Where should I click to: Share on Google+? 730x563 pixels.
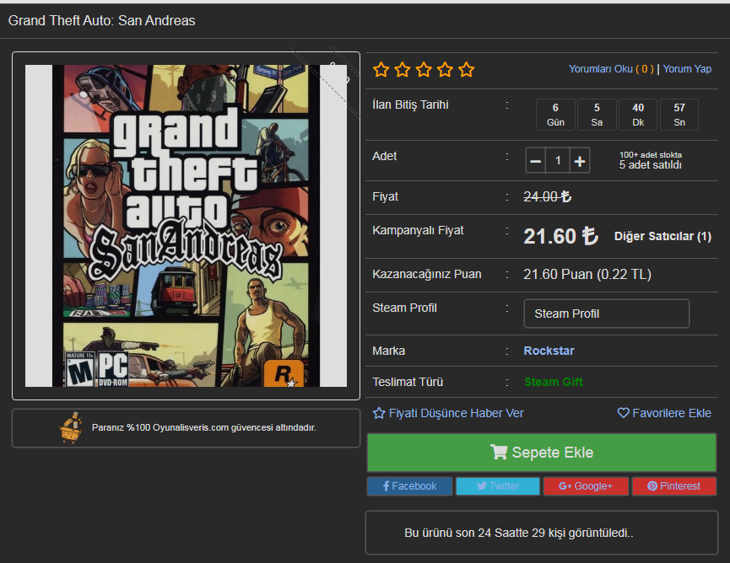(x=586, y=485)
